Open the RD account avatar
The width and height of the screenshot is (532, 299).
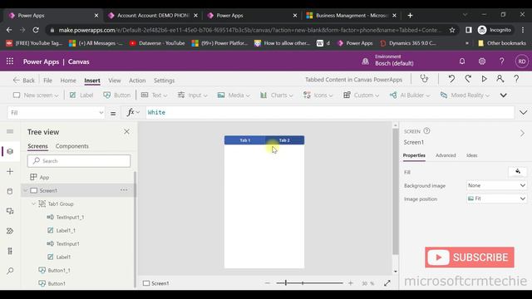tap(522, 61)
